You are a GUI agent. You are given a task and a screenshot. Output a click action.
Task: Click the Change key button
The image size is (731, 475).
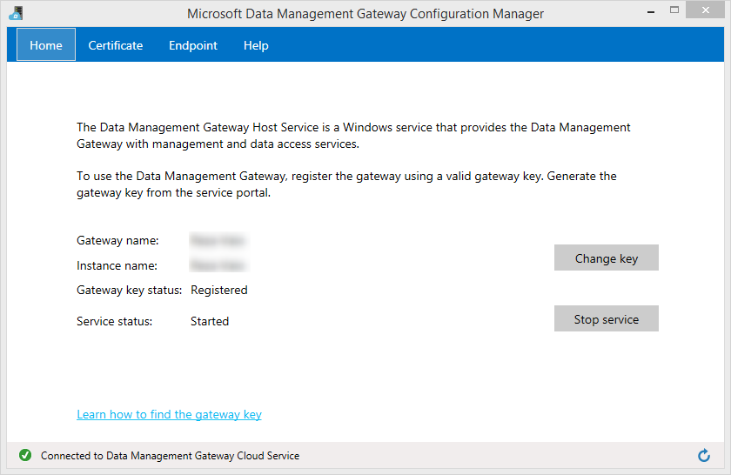click(x=606, y=258)
